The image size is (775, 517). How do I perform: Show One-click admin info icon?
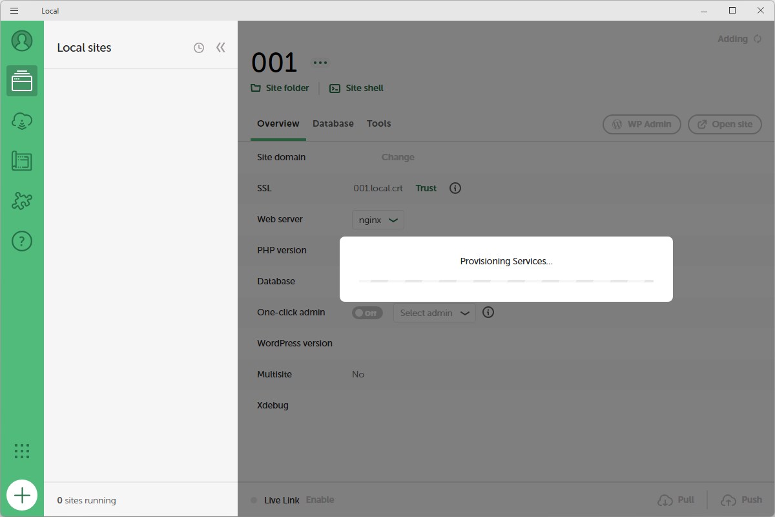coord(489,312)
